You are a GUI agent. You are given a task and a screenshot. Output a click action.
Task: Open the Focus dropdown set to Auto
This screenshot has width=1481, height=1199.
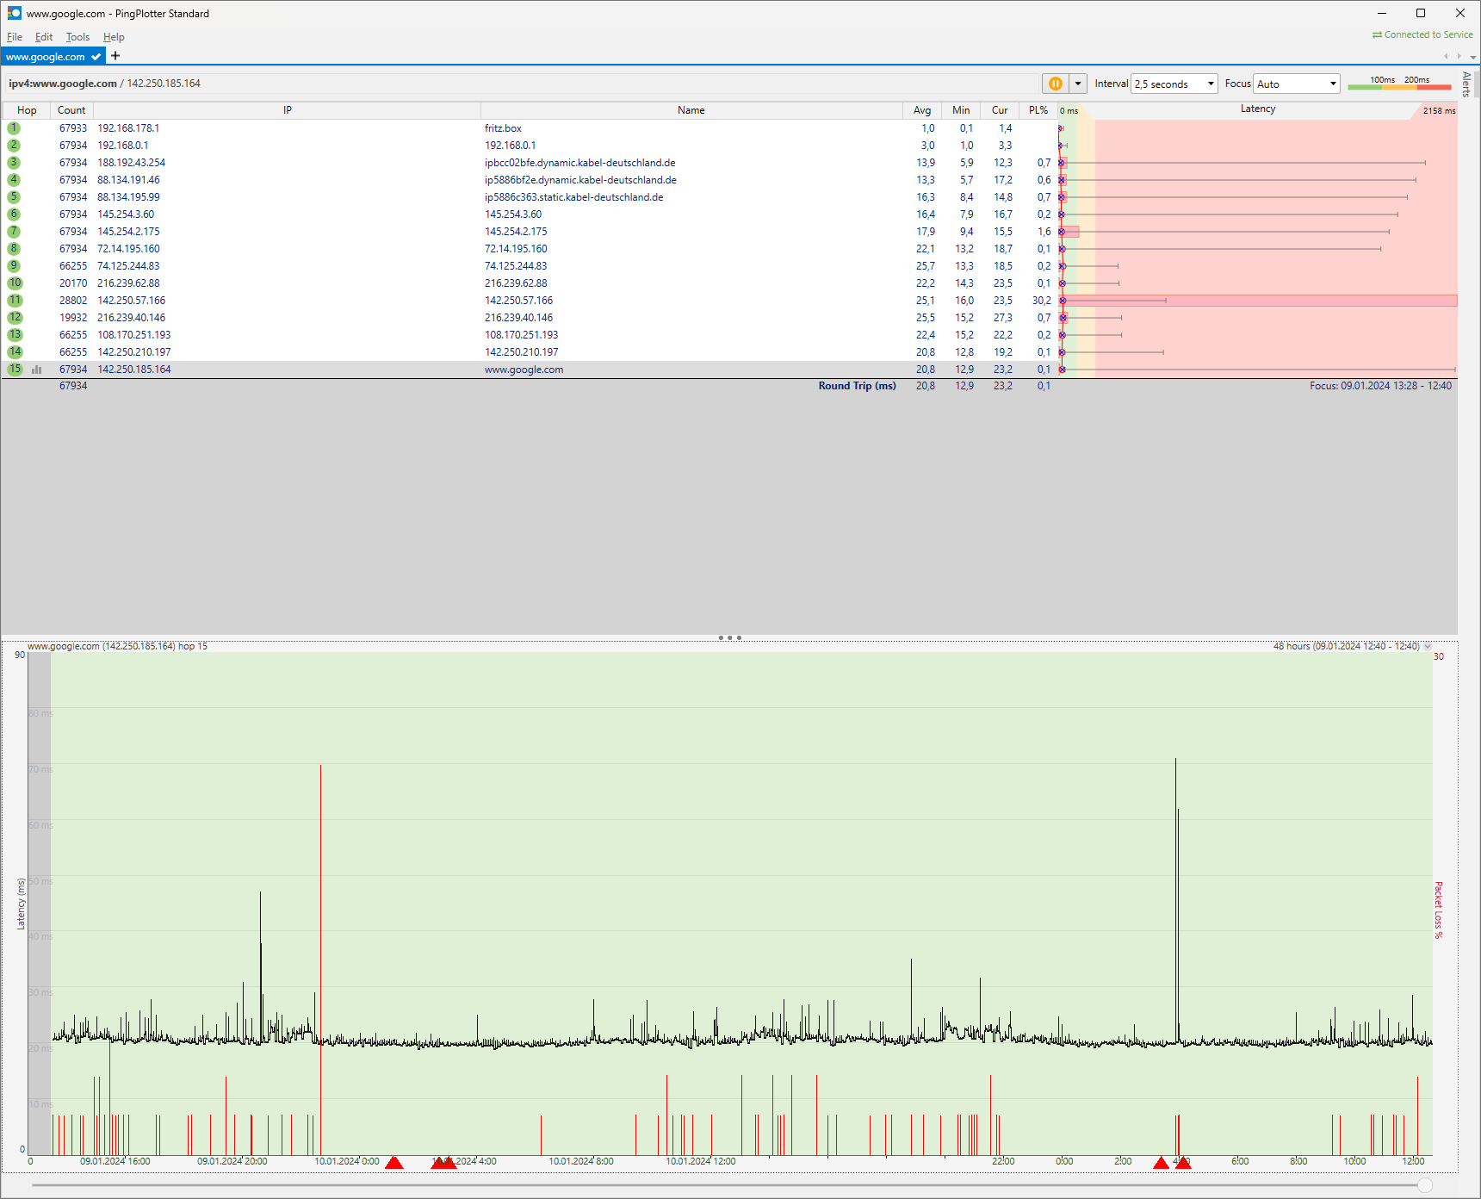coord(1297,84)
